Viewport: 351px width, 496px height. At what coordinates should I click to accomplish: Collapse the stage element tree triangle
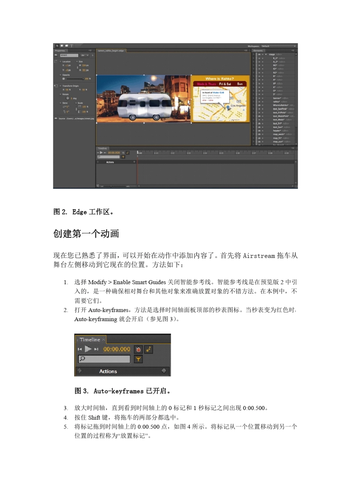pyautogui.click(x=266, y=54)
